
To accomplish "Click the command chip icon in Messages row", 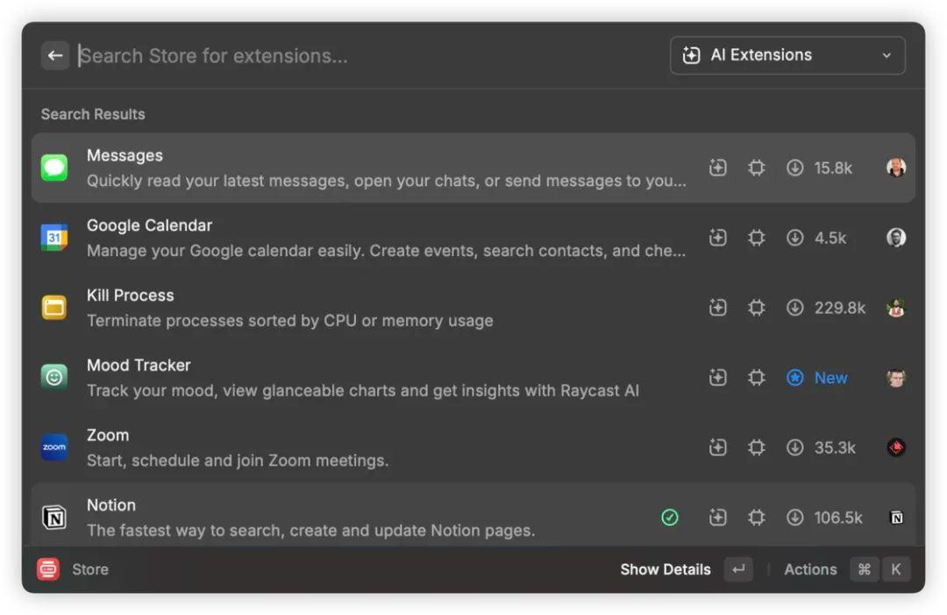I will tap(756, 168).
